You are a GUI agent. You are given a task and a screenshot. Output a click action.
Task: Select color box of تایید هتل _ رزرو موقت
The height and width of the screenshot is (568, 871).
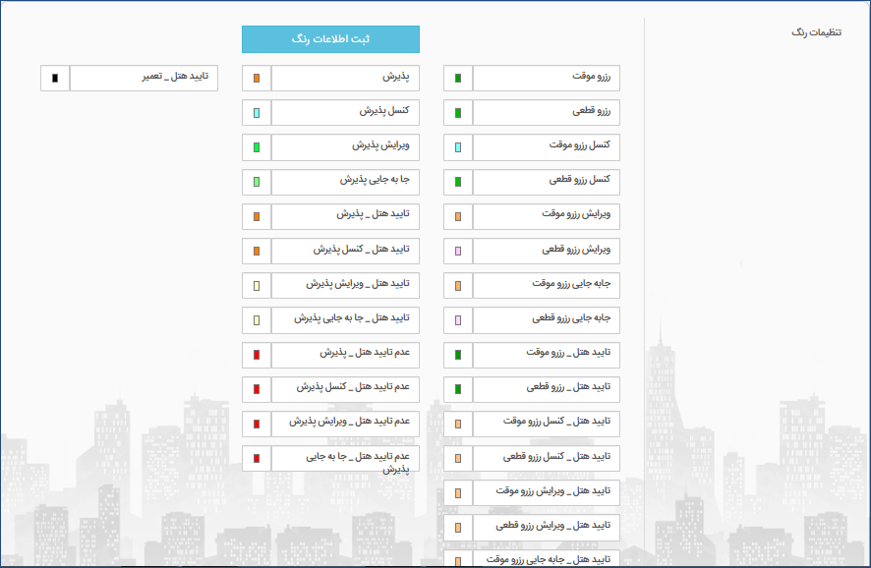458,354
